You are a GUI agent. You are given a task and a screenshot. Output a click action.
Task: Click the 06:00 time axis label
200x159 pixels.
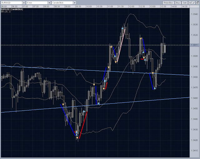(x=4, y=7)
